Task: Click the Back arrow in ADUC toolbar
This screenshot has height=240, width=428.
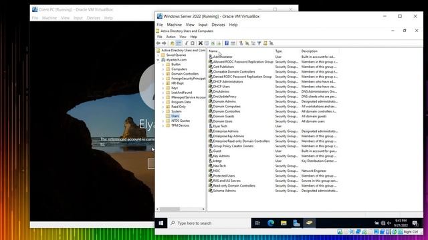Action: (x=158, y=43)
